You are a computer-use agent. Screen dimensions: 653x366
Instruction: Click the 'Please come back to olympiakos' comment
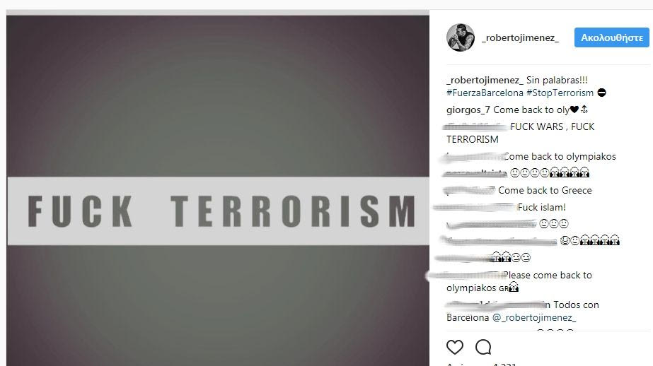(x=519, y=282)
